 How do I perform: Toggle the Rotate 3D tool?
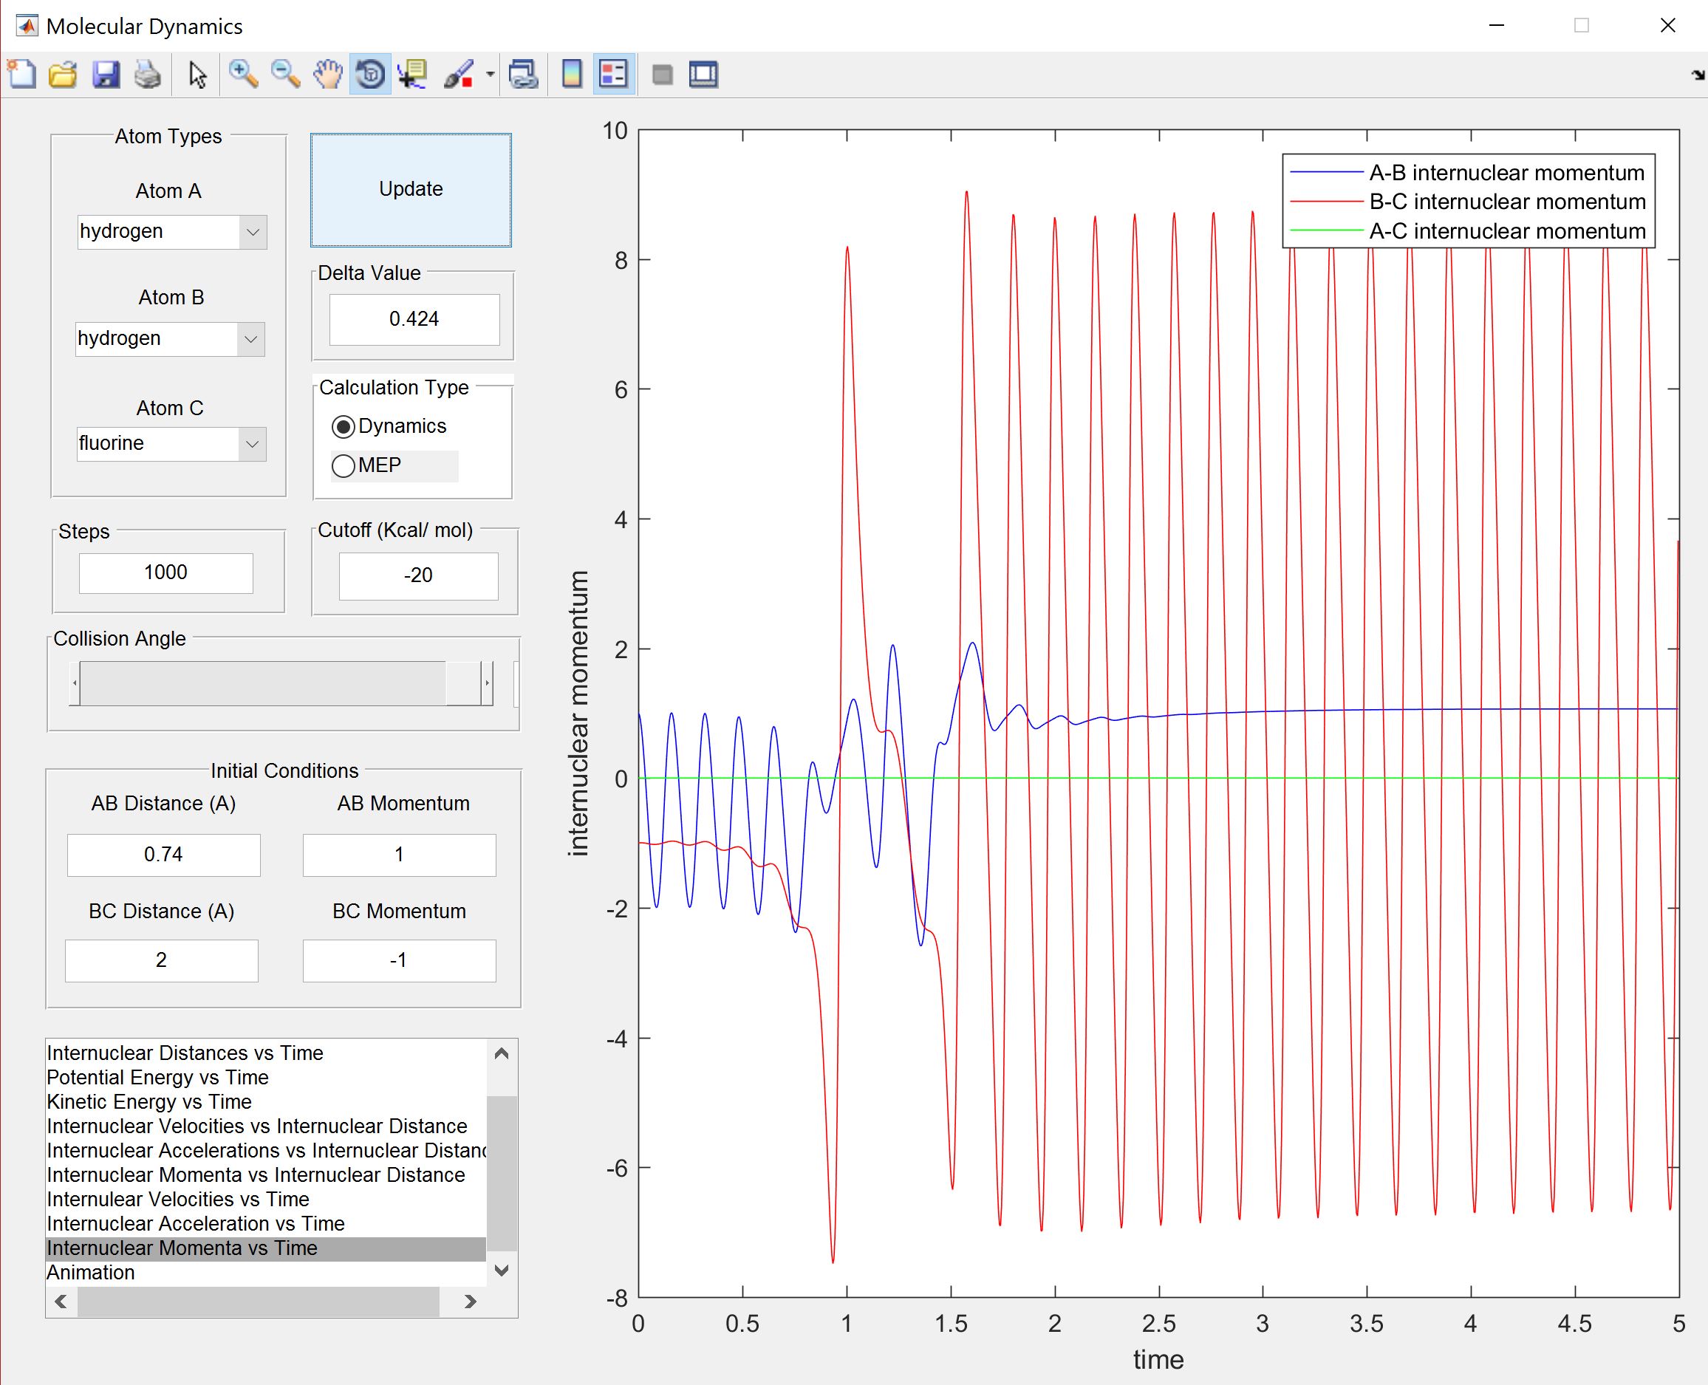[x=370, y=75]
